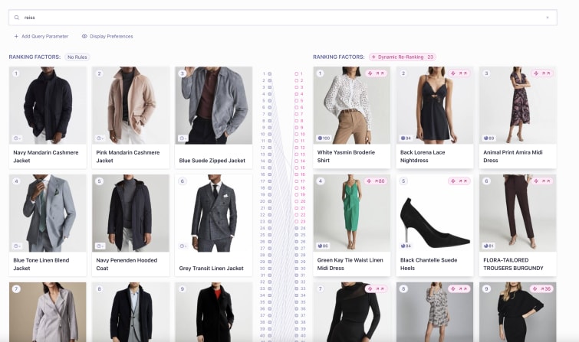579x342 pixels.
Task: Click score 96 badge on Green Kay Tie Waist dress
Action: point(323,246)
